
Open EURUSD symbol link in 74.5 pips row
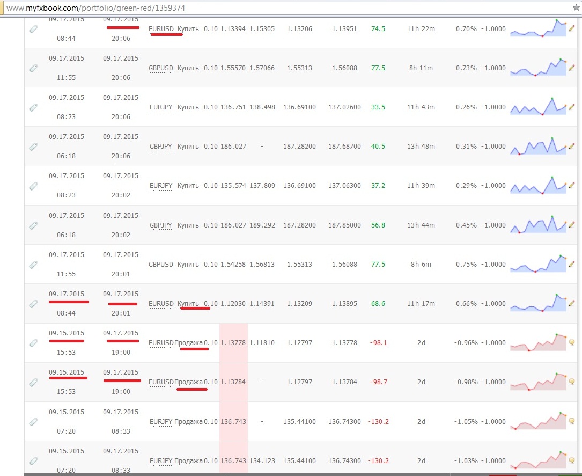[161, 28]
